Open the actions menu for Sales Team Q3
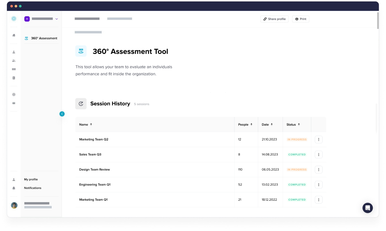The image size is (386, 231). (x=319, y=155)
